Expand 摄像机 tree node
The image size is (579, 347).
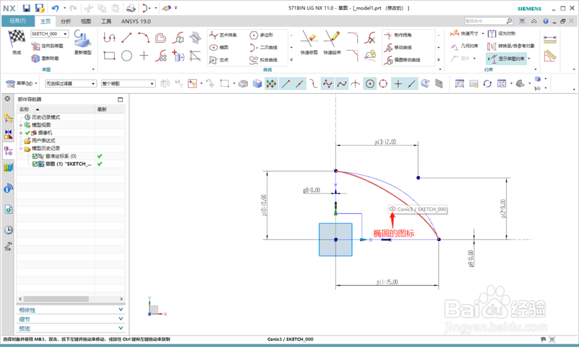pyautogui.click(x=21, y=133)
